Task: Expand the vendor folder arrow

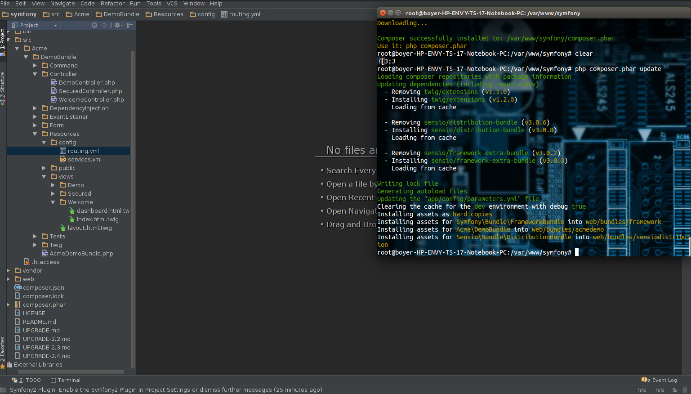Action: (9, 271)
